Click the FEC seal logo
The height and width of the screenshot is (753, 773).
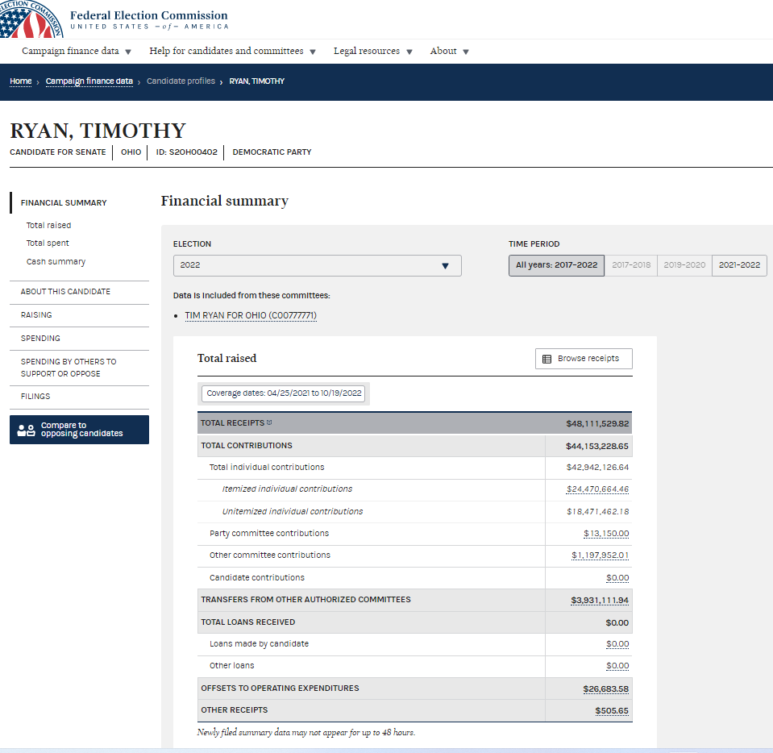[31, 19]
